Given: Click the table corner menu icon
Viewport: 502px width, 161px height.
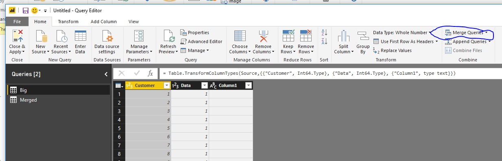Looking at the screenshot, I should point(119,85).
